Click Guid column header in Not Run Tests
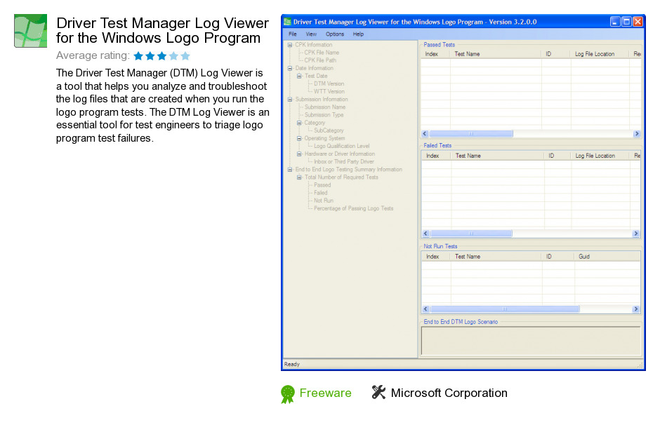Image resolution: width=660 pixels, height=425 pixels. click(x=608, y=257)
